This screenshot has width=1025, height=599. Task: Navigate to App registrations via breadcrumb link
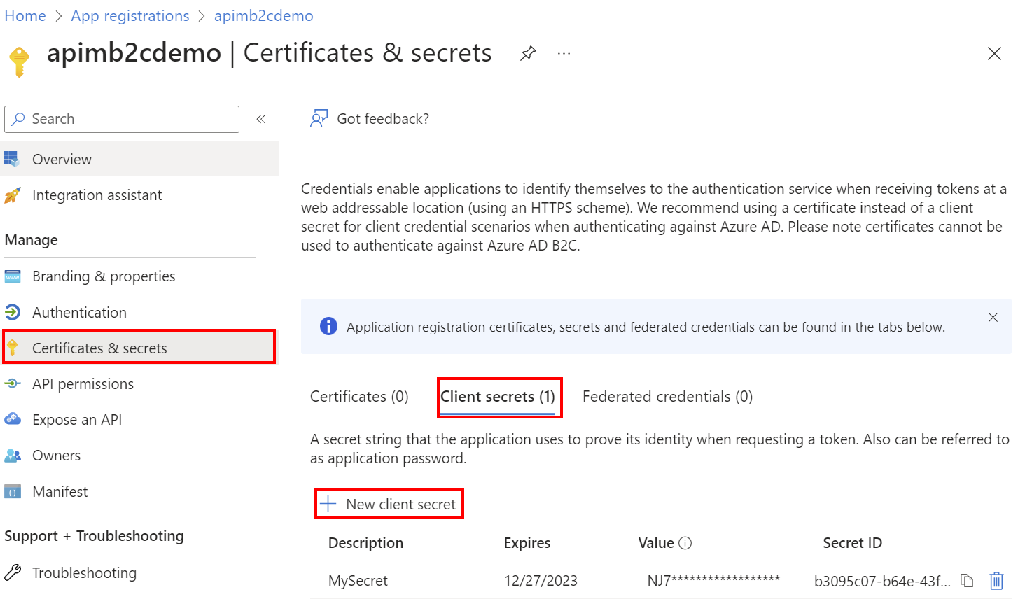130,15
